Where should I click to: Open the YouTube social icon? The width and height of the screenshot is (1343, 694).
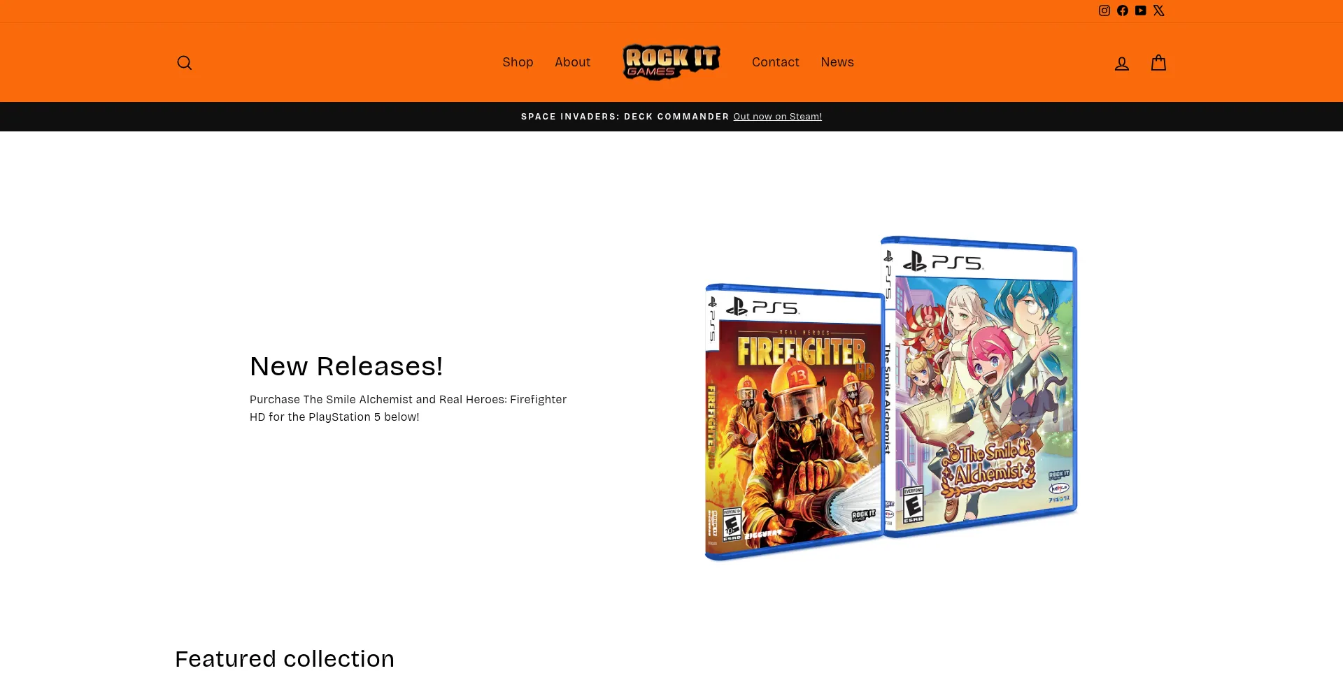click(1141, 10)
